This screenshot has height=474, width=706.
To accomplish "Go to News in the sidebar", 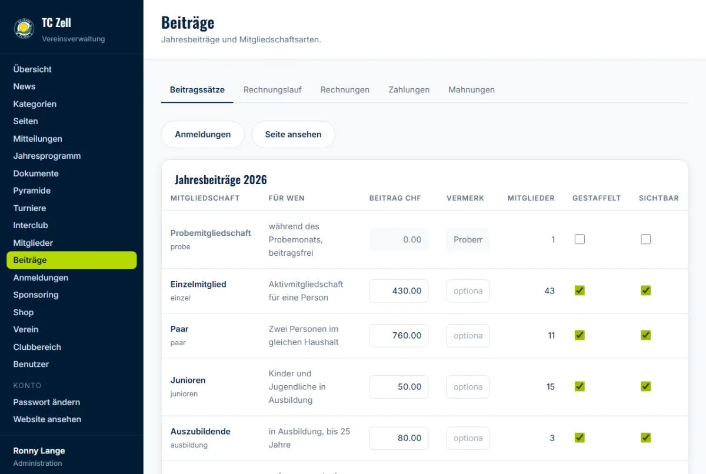I will pos(24,86).
